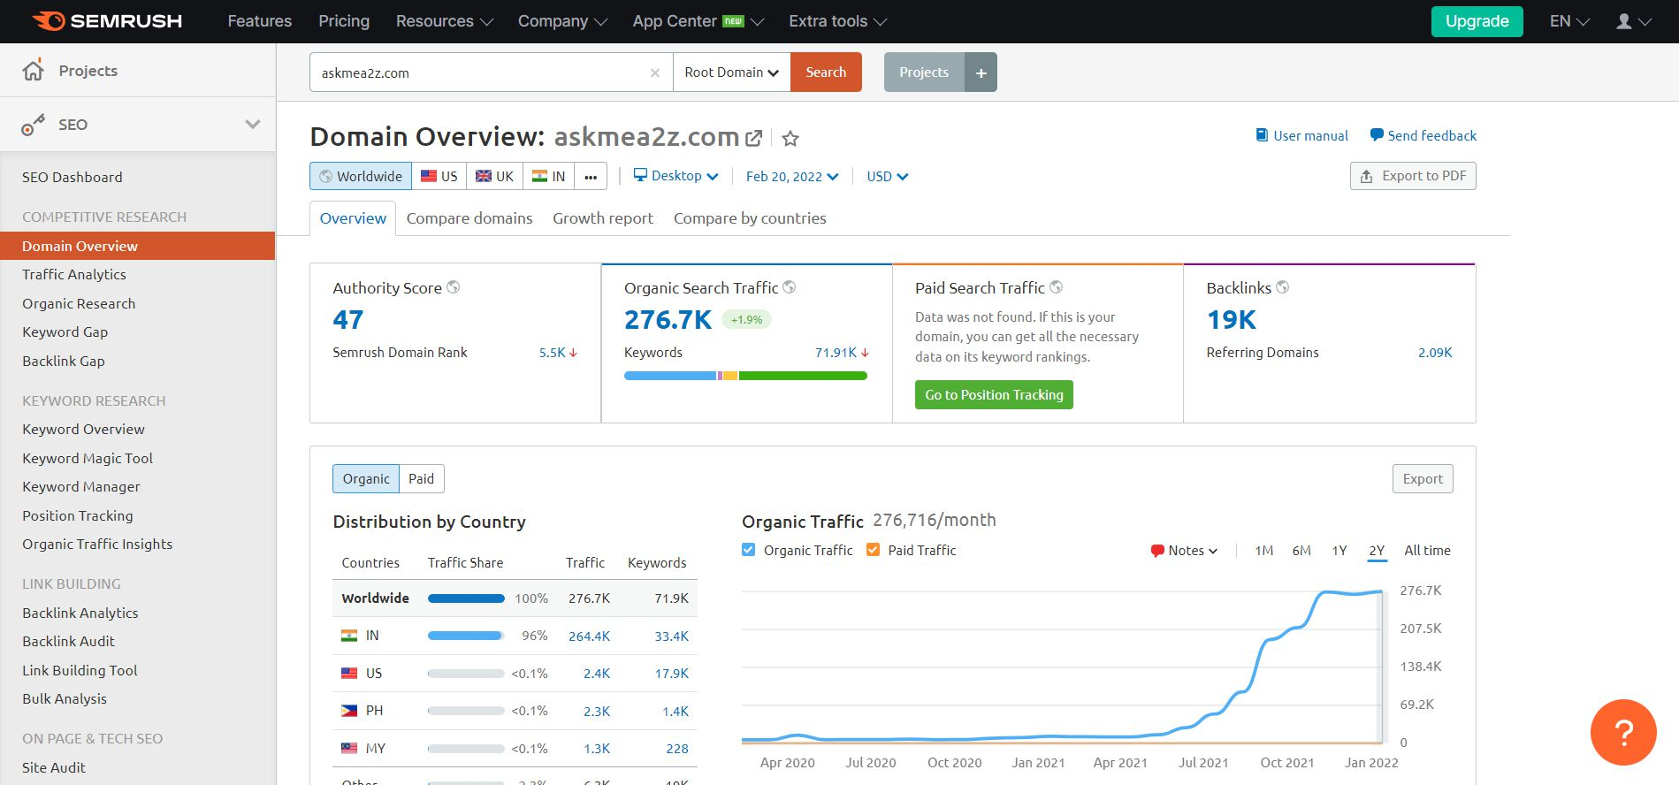The width and height of the screenshot is (1679, 785).
Task: Set chart range to 1M
Action: [x=1264, y=551]
